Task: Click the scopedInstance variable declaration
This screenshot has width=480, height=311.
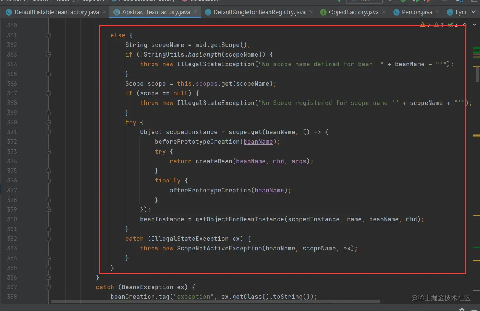Action: point(192,132)
